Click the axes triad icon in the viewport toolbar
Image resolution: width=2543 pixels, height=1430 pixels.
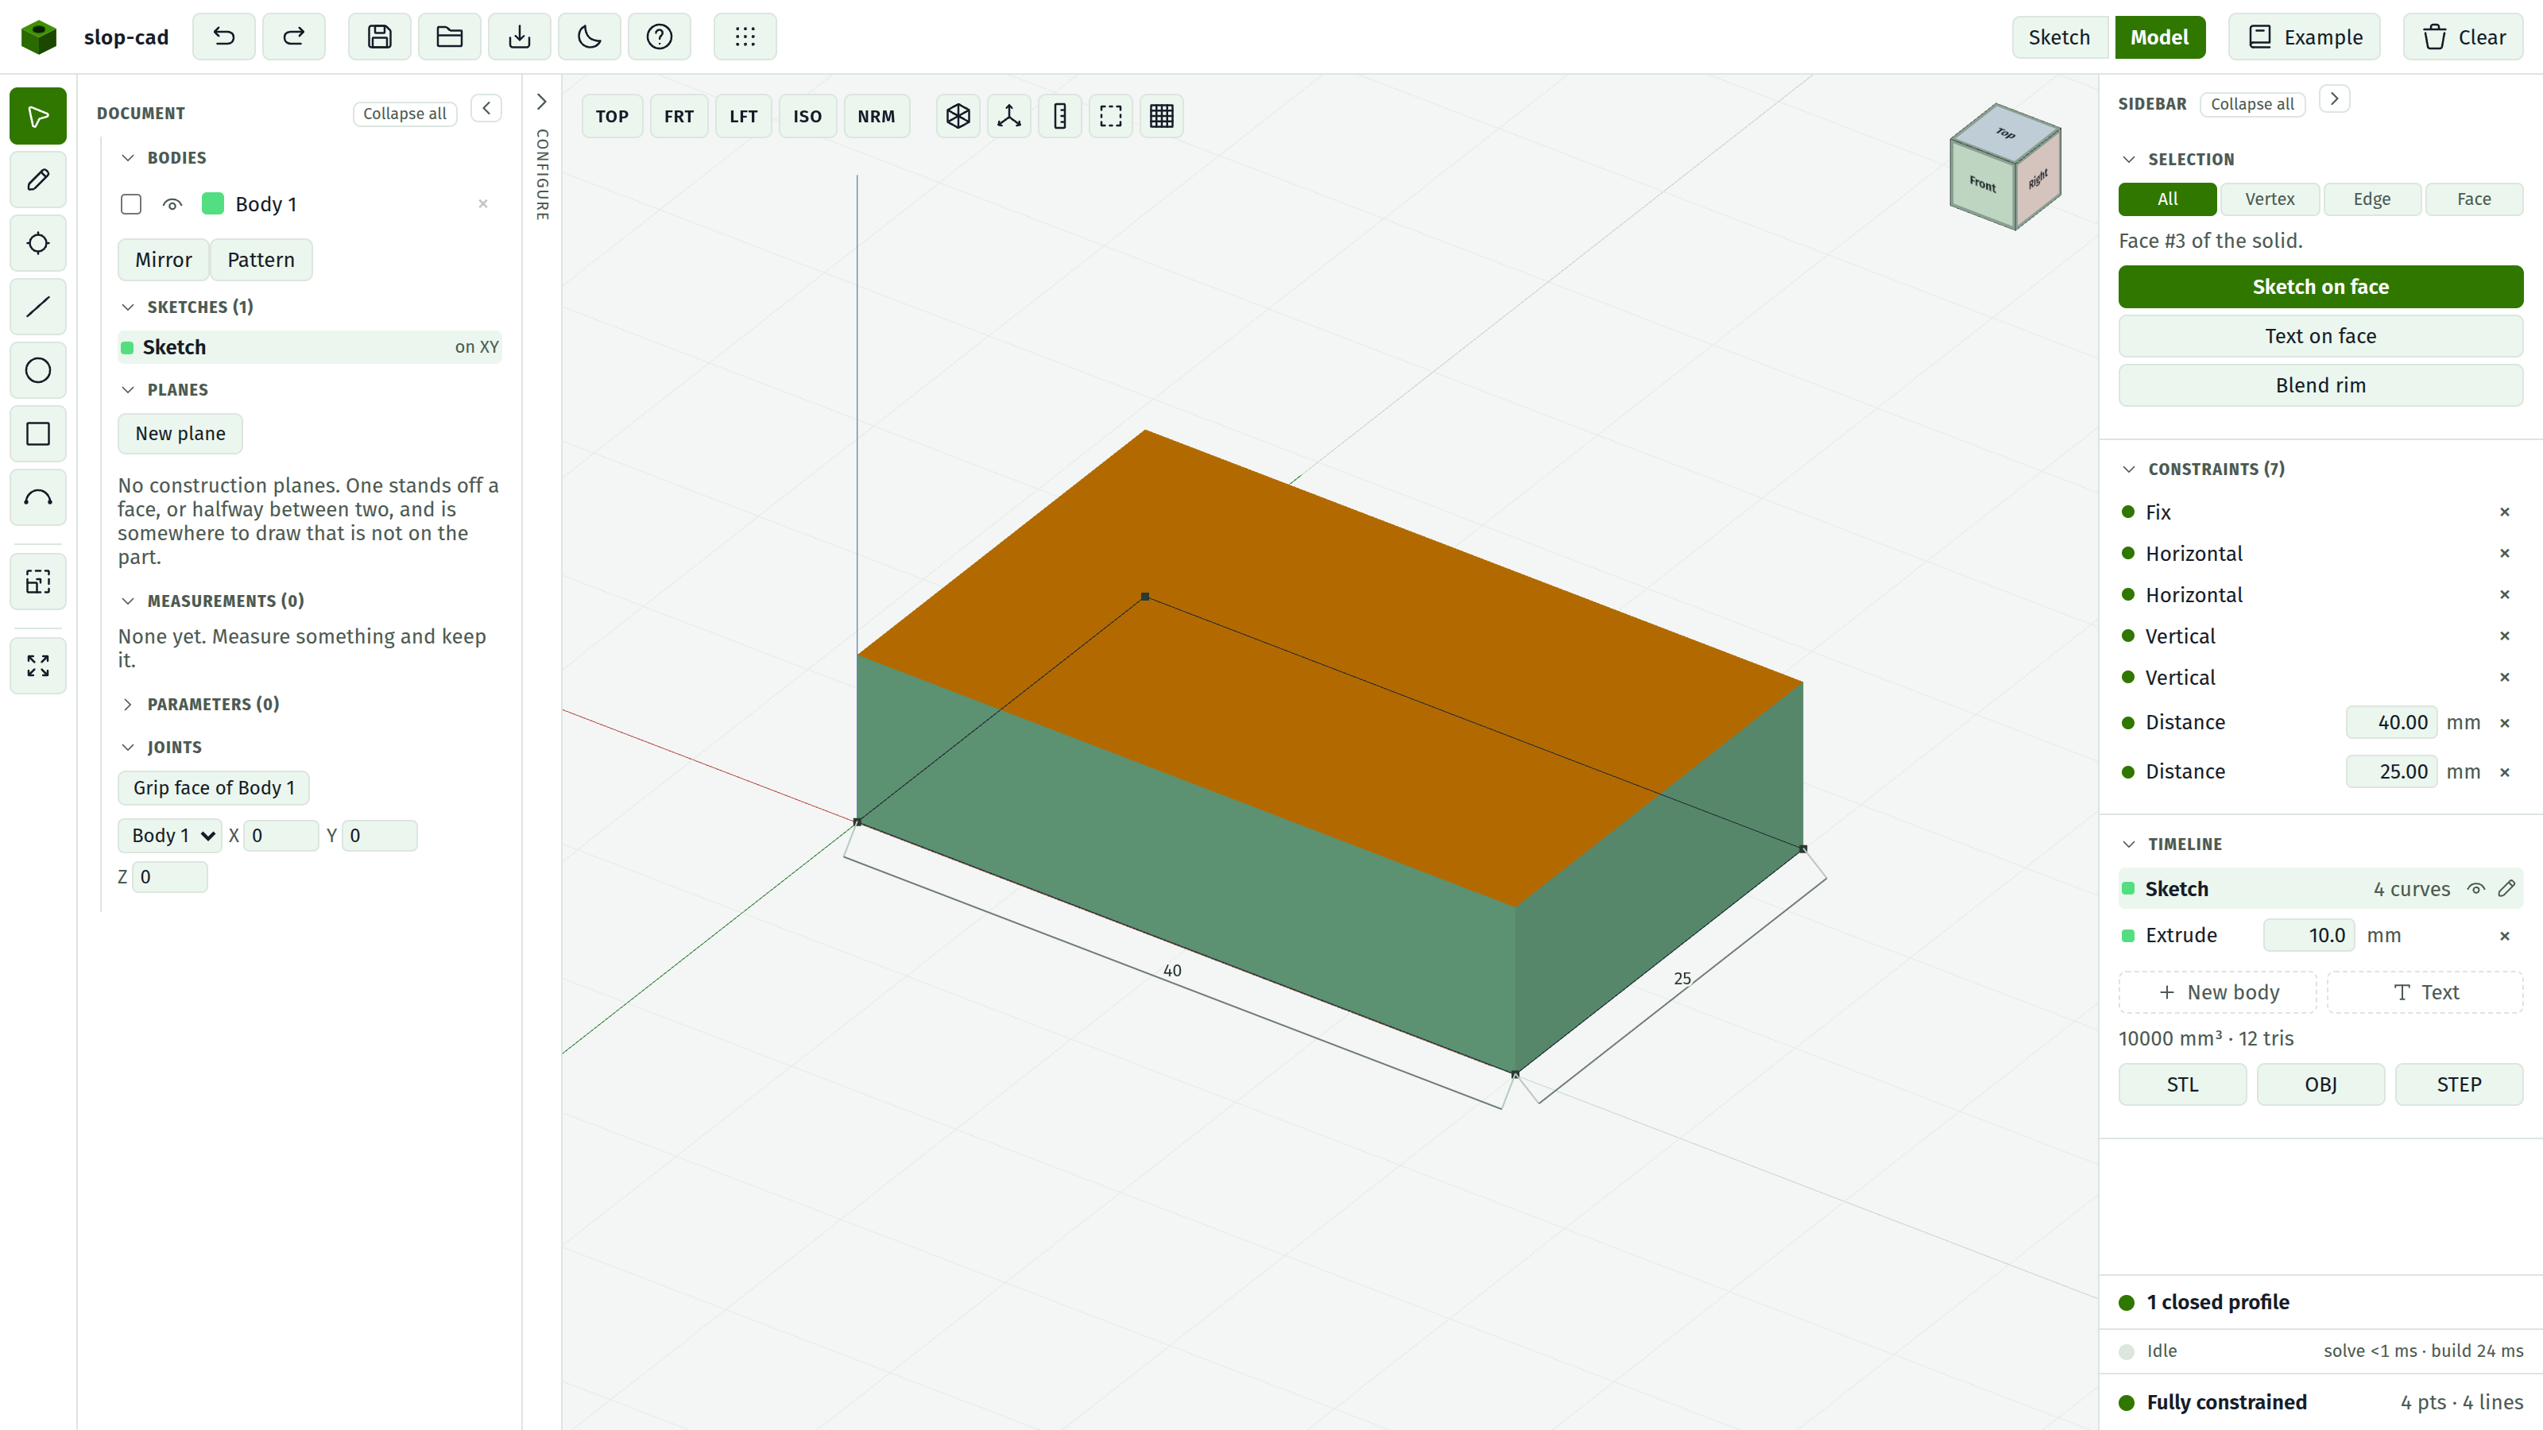tap(1009, 117)
